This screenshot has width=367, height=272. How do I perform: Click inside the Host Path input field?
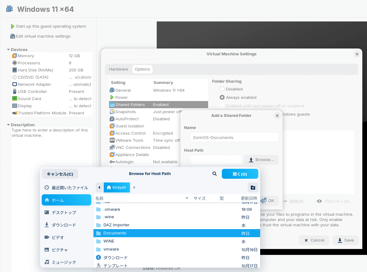(216, 159)
